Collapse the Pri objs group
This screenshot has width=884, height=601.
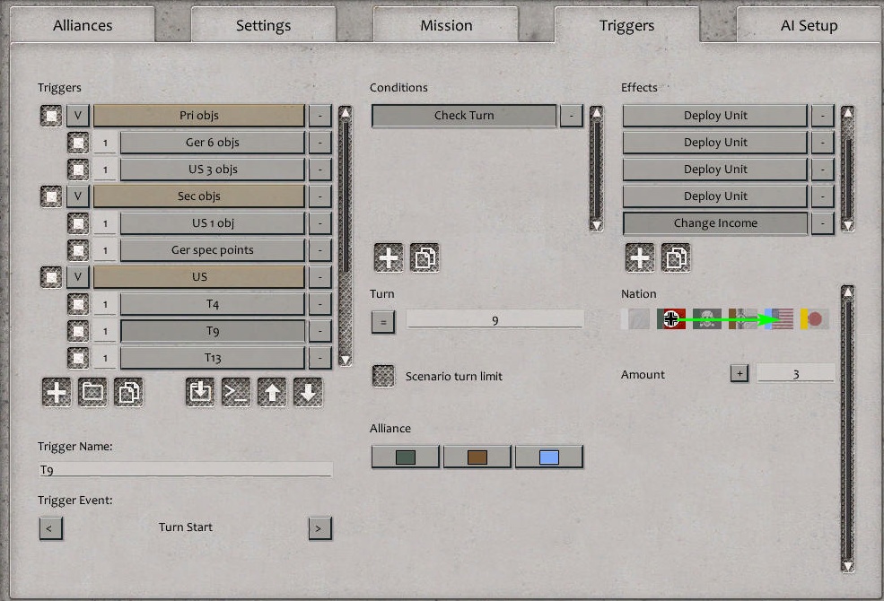78,116
